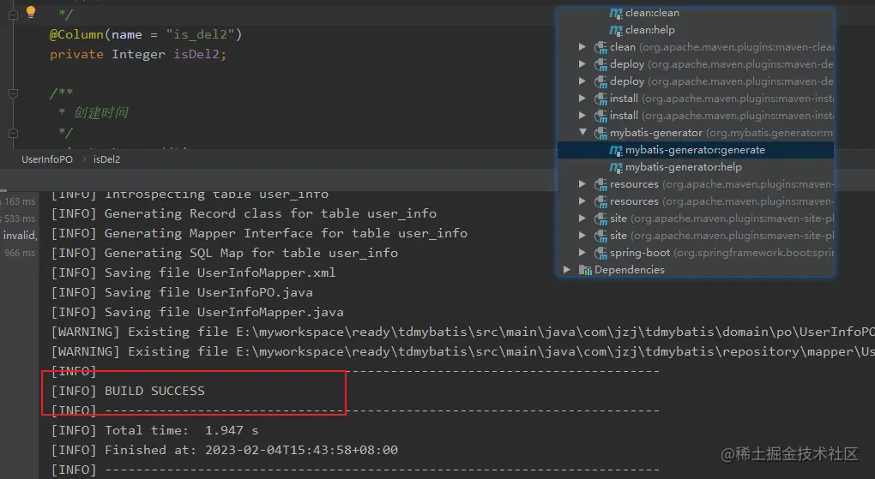The height and width of the screenshot is (479, 875).
Task: Click the clean plugin icon
Action: (x=600, y=47)
